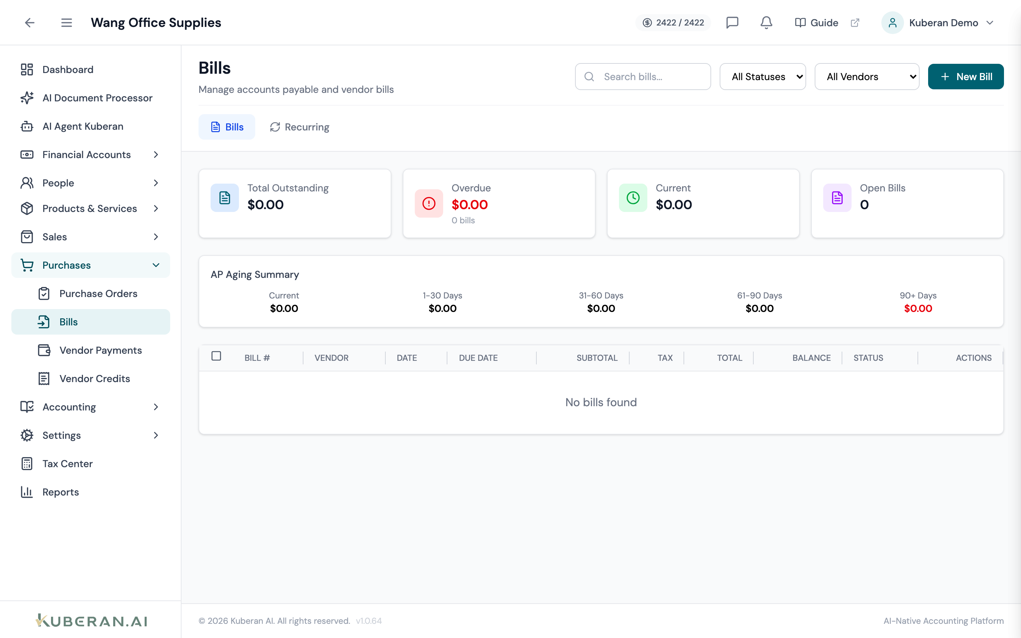Open the notifications bell
1021x638 pixels.
coord(766,22)
